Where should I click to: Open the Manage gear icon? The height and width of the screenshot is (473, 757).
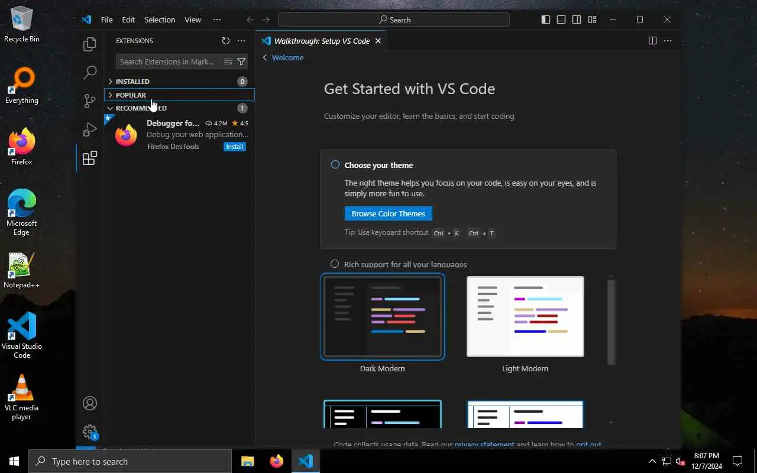point(90,432)
